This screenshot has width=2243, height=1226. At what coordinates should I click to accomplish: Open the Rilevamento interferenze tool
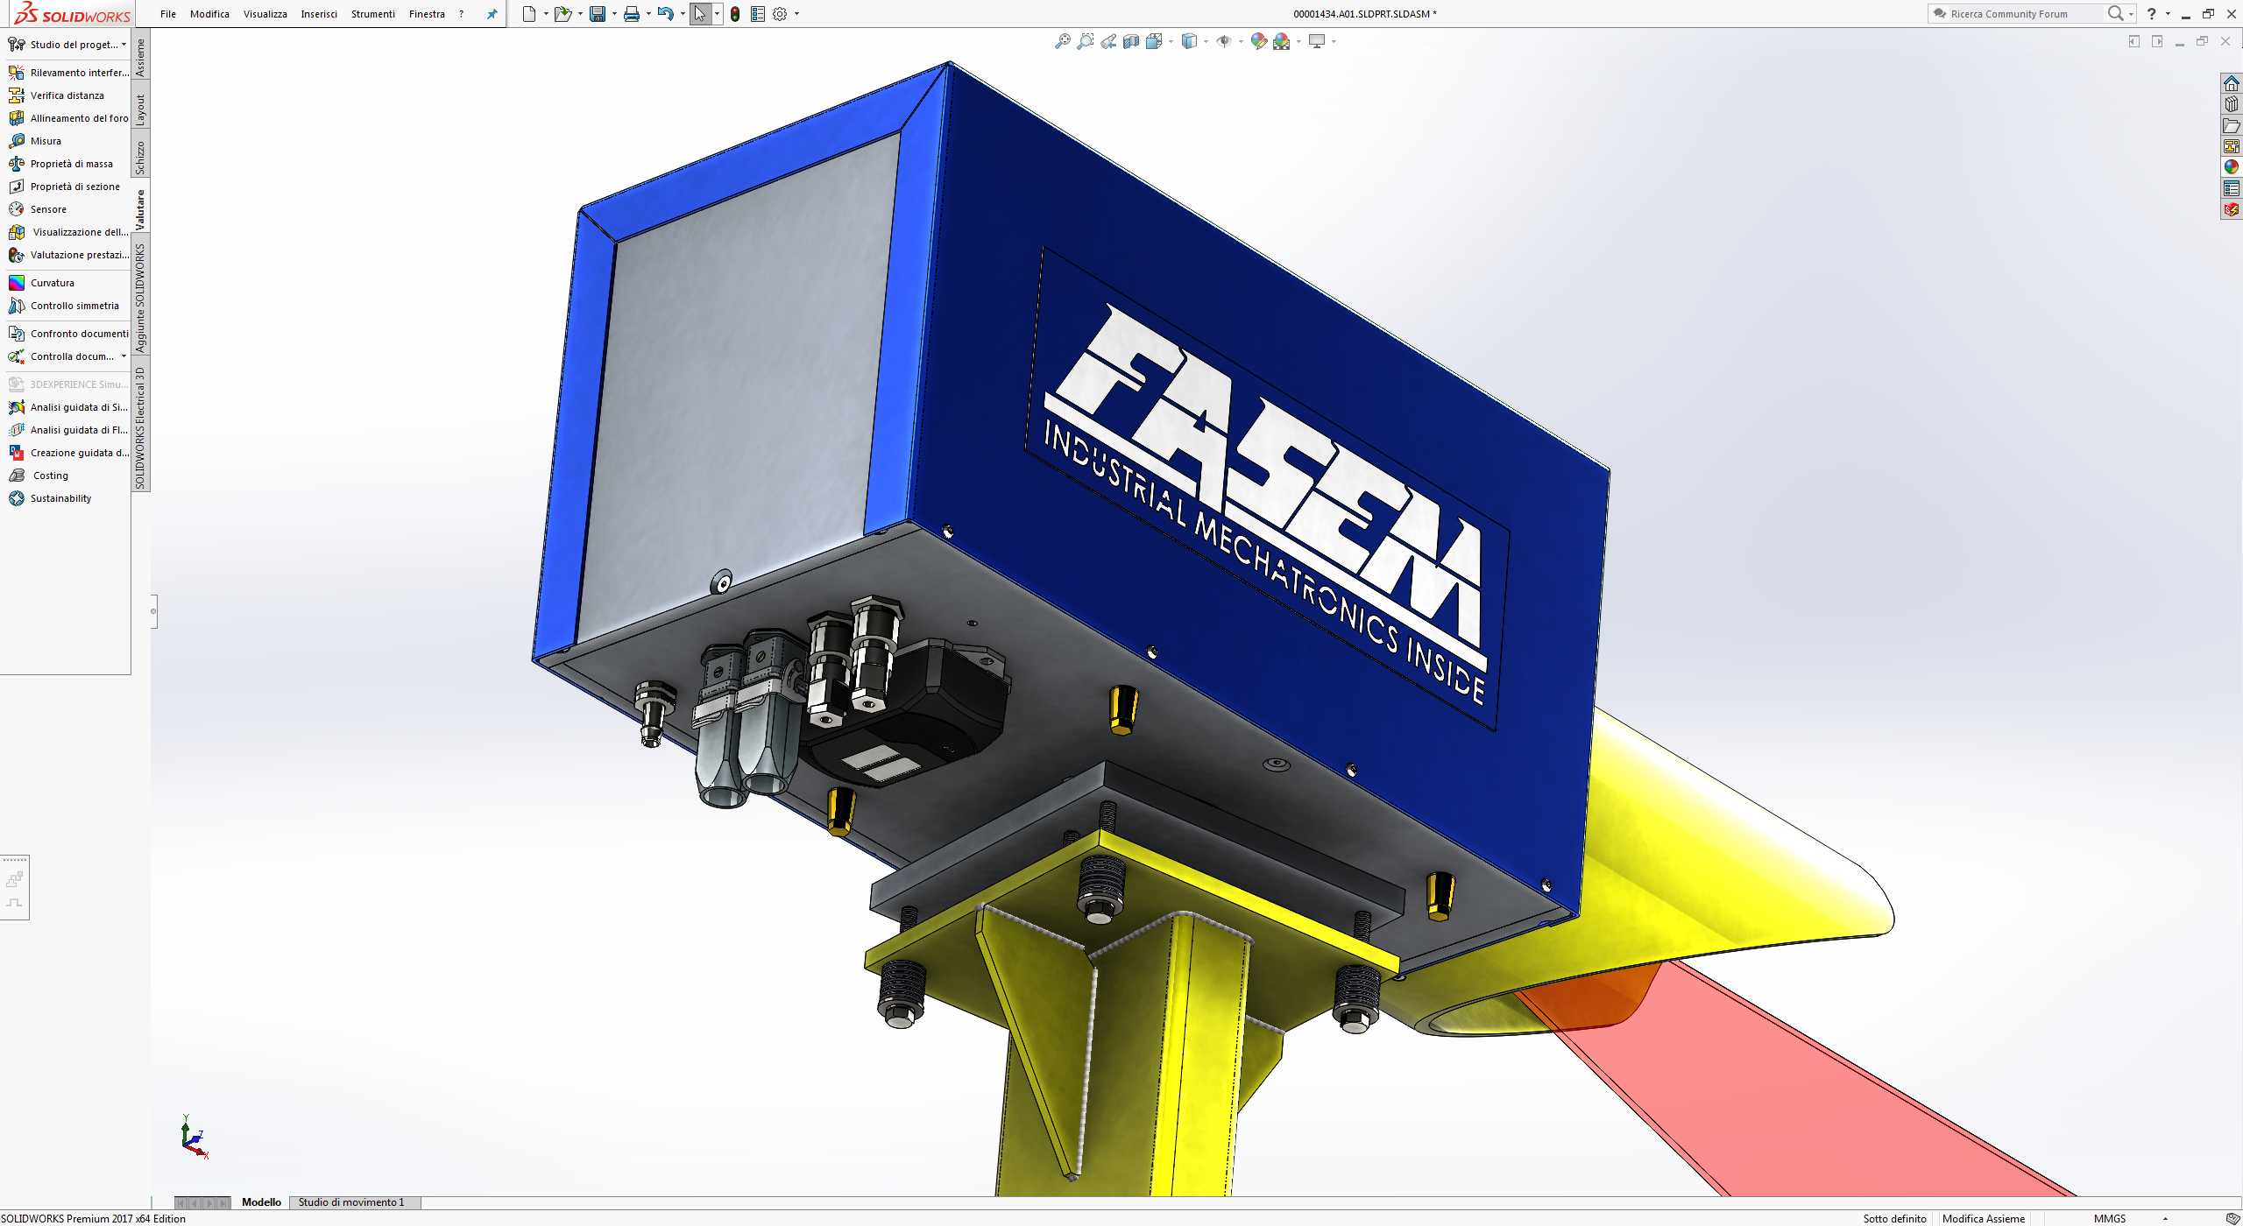point(67,73)
